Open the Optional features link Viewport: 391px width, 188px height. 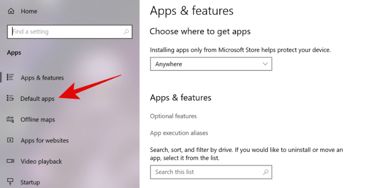(173, 116)
